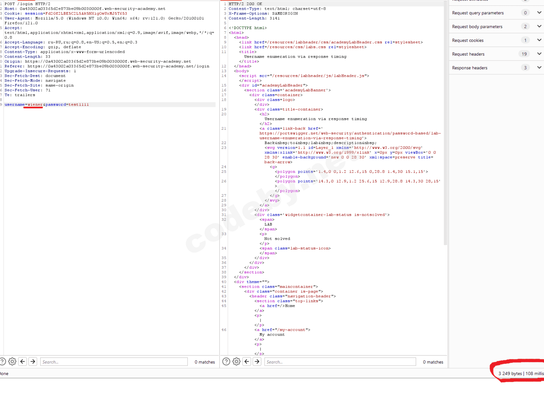
Task: Focus the response pane Search field
Action: (340, 362)
